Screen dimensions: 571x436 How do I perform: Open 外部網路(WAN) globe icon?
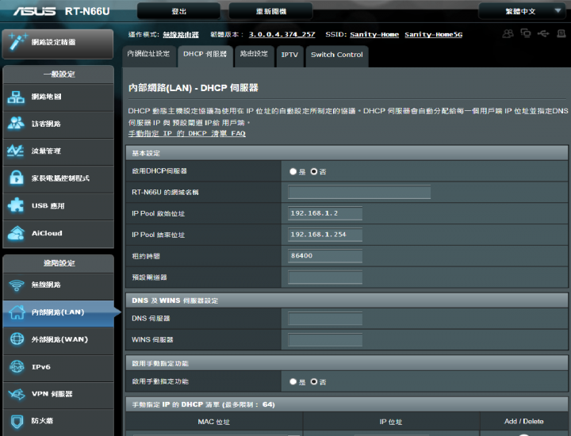(x=17, y=338)
